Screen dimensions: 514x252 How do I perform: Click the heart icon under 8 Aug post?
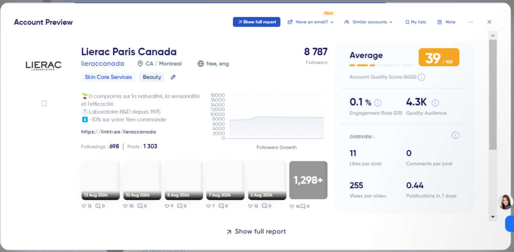click(x=167, y=206)
